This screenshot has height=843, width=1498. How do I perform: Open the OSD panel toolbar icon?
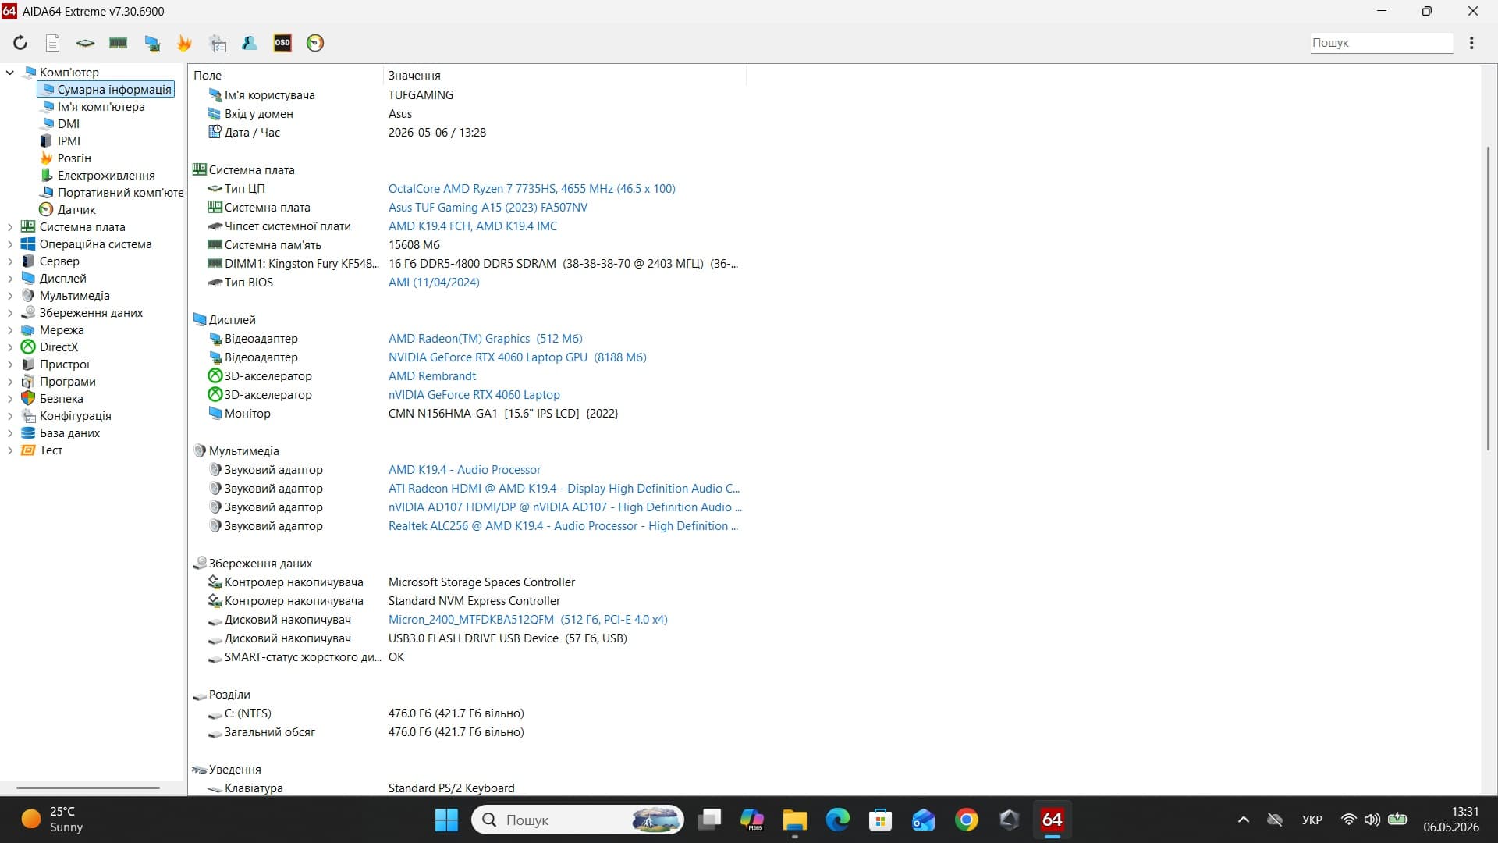point(282,43)
